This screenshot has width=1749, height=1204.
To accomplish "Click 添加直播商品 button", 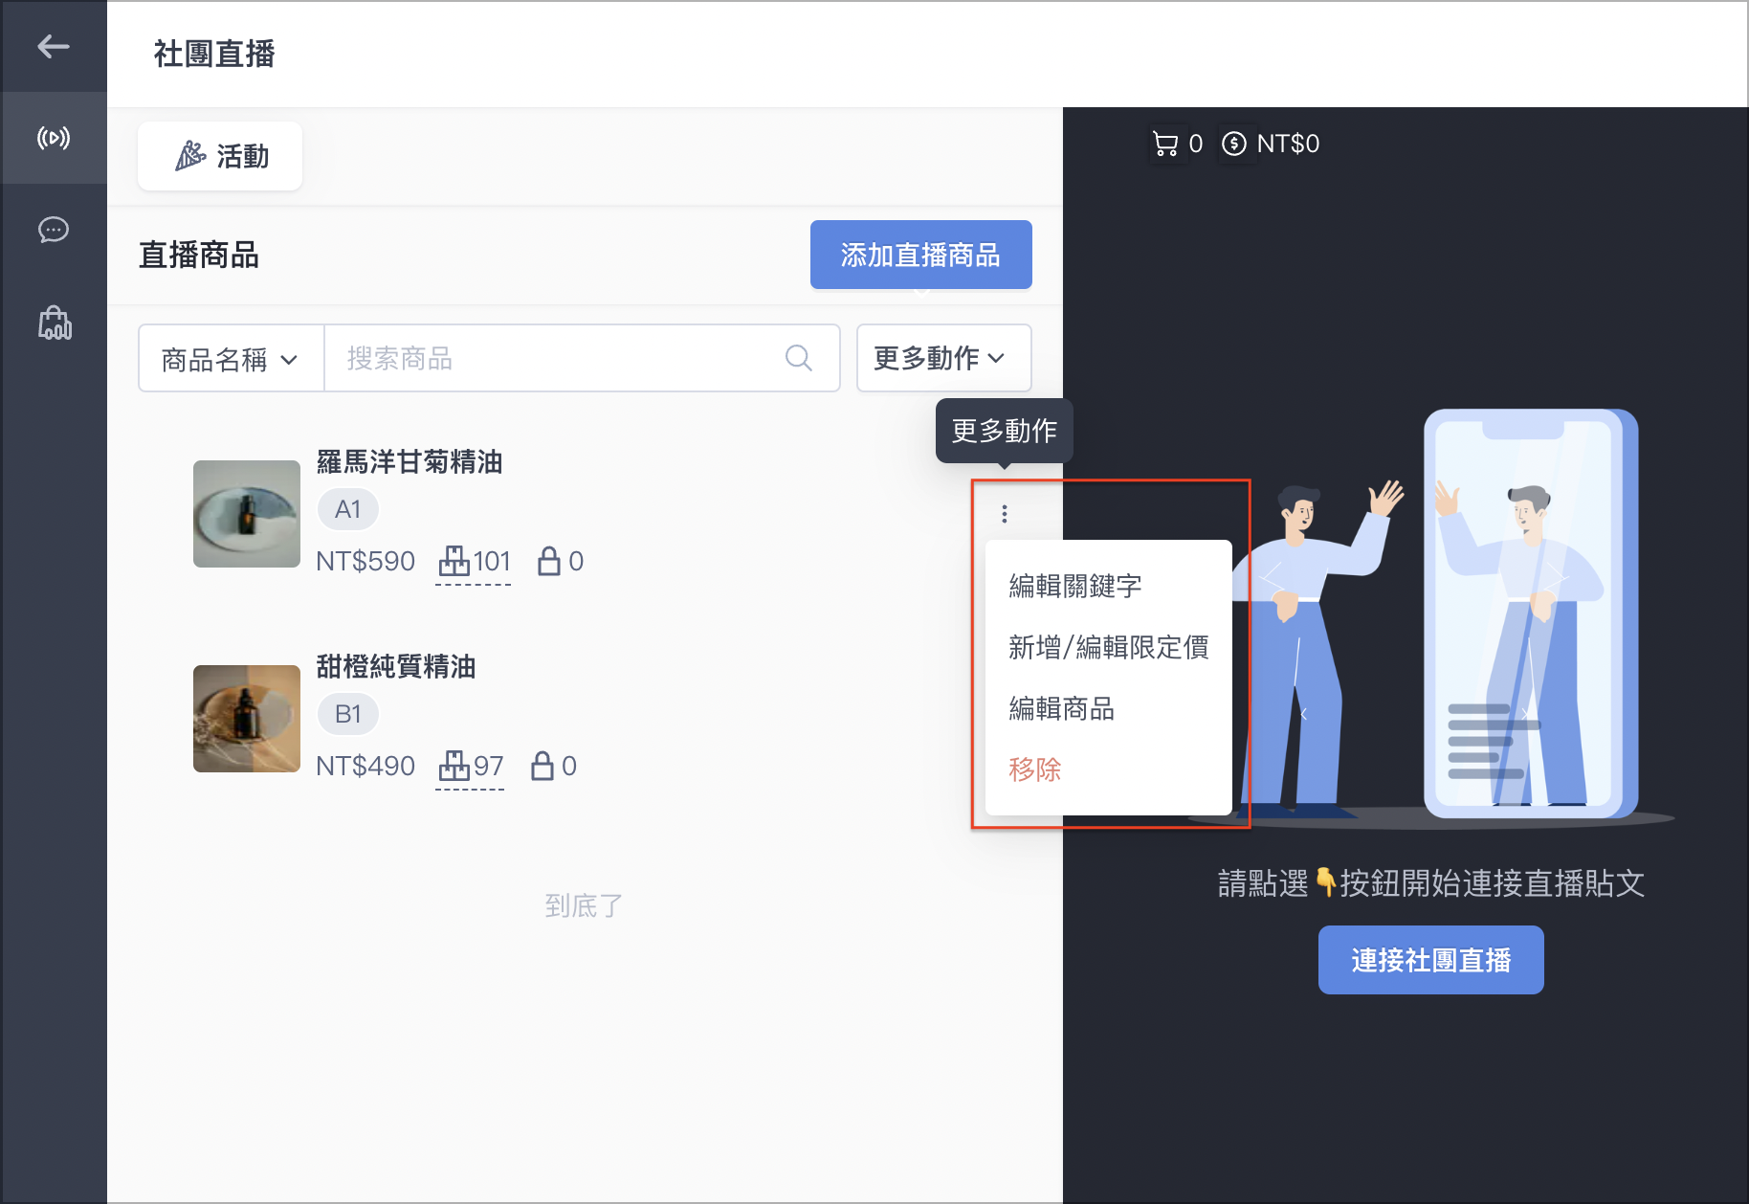I will click(920, 255).
